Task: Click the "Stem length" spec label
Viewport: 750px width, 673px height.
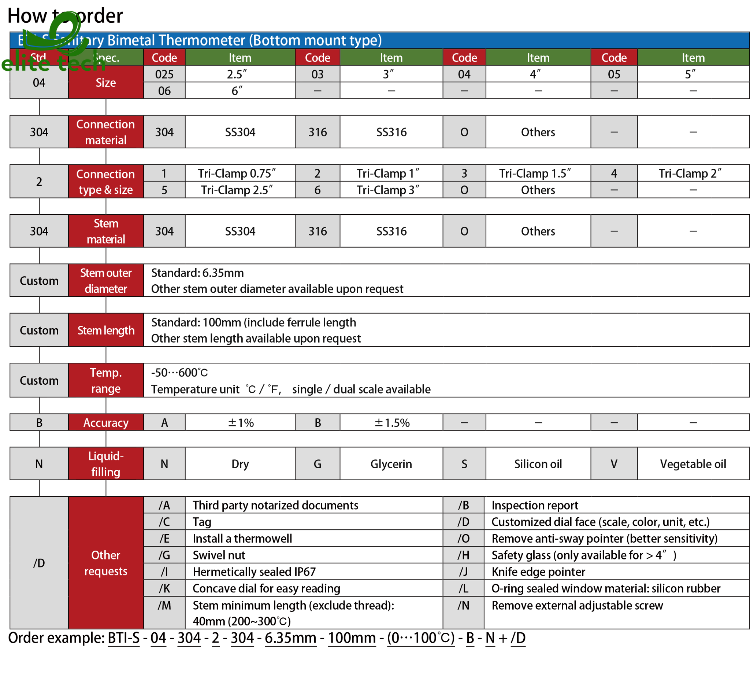Action: coord(106,330)
